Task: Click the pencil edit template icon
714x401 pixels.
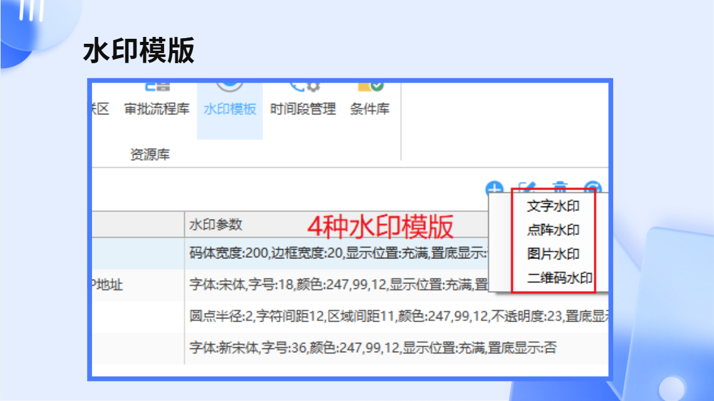Action: [527, 188]
